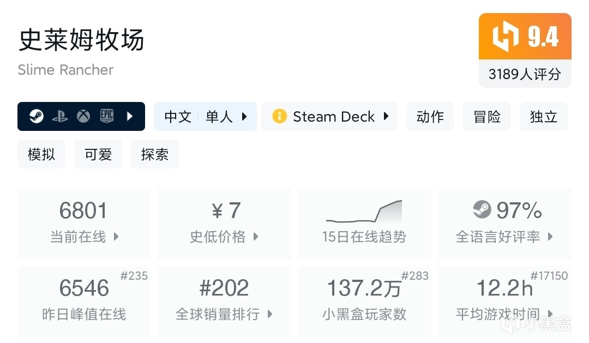Expand the 中文 单人 language details
589x343 pixels.
click(245, 116)
